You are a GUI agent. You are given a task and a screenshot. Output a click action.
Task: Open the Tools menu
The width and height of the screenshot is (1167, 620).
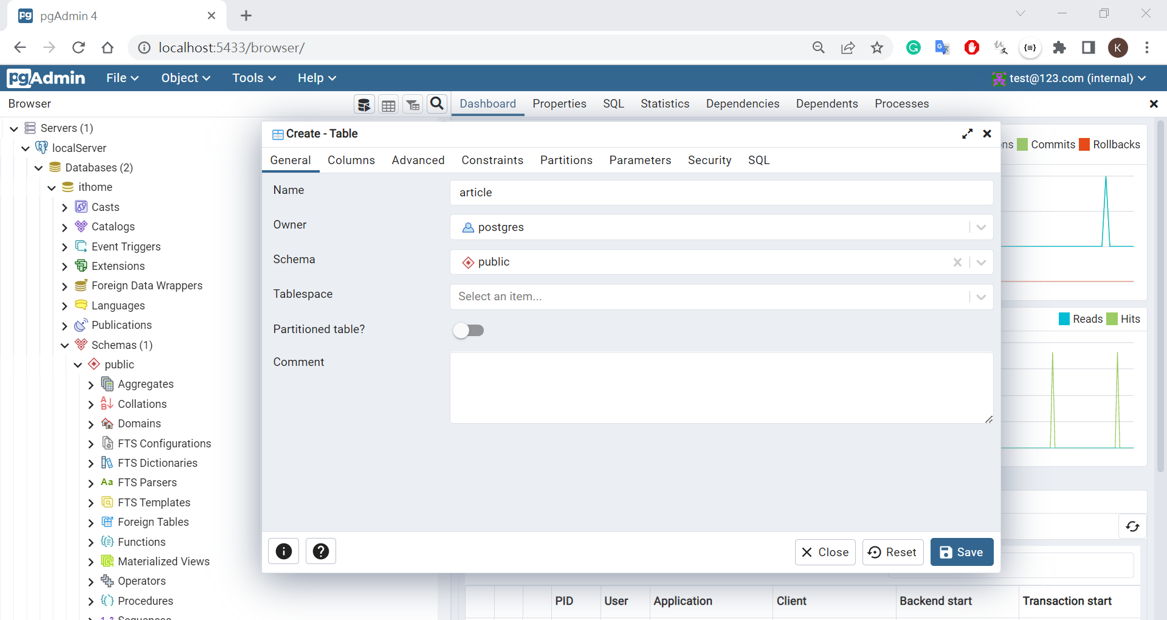click(x=253, y=78)
